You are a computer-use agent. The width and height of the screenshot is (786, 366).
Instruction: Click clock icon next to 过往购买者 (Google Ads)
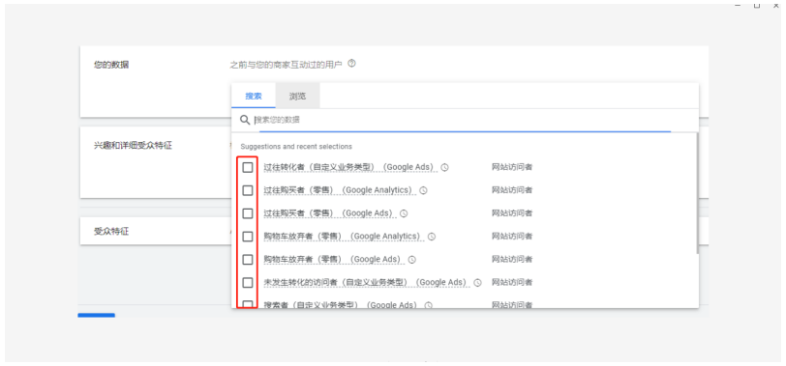point(404,213)
